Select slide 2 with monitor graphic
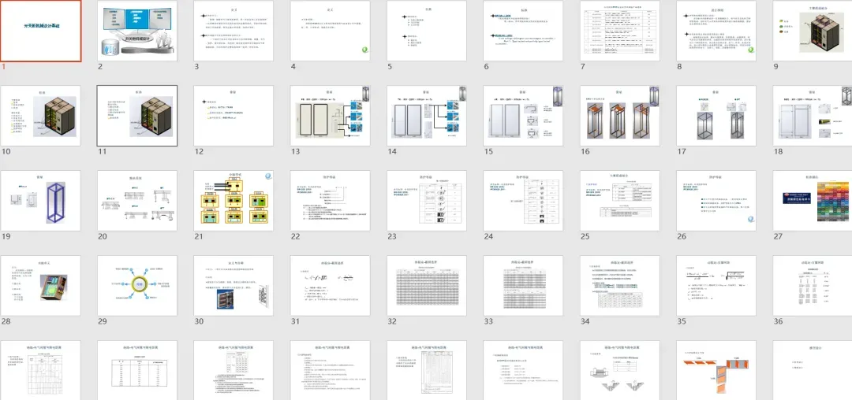The width and height of the screenshot is (852, 400). point(137,31)
